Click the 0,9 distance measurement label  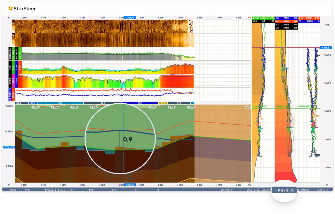128,139
